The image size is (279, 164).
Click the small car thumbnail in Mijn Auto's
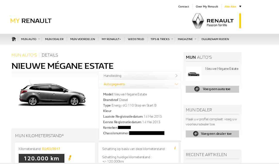point(194,74)
